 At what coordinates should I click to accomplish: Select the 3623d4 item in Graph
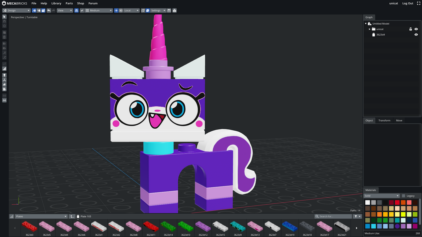point(380,35)
